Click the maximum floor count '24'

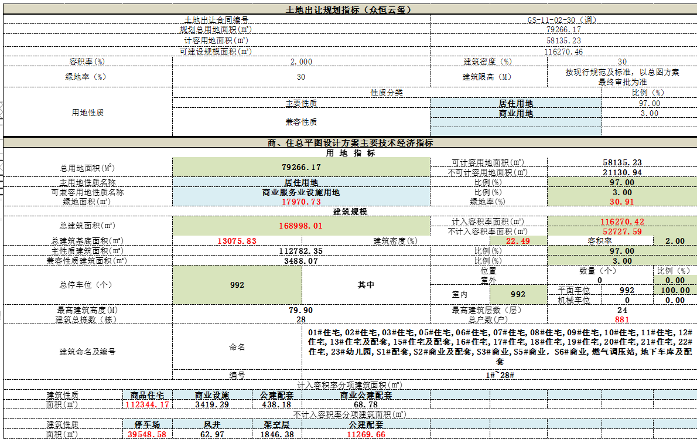(x=622, y=310)
